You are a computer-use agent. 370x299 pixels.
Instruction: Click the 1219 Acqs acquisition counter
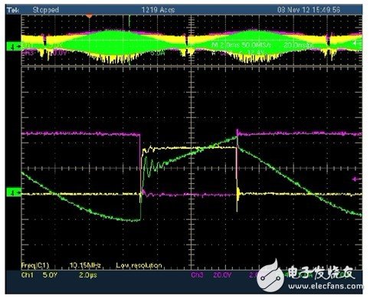[158, 10]
